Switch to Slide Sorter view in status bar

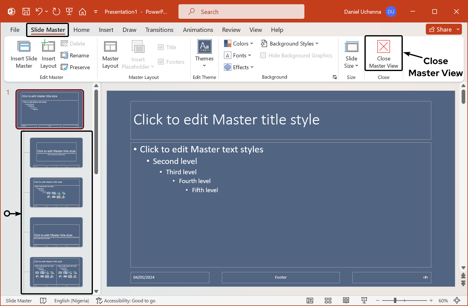328,301
